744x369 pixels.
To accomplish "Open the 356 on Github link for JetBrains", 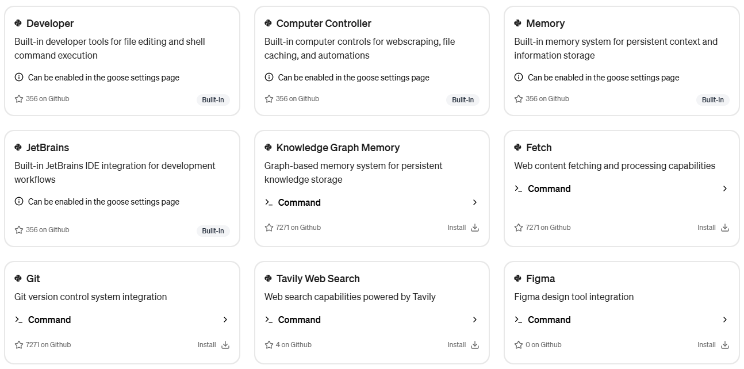I will click(x=42, y=230).
